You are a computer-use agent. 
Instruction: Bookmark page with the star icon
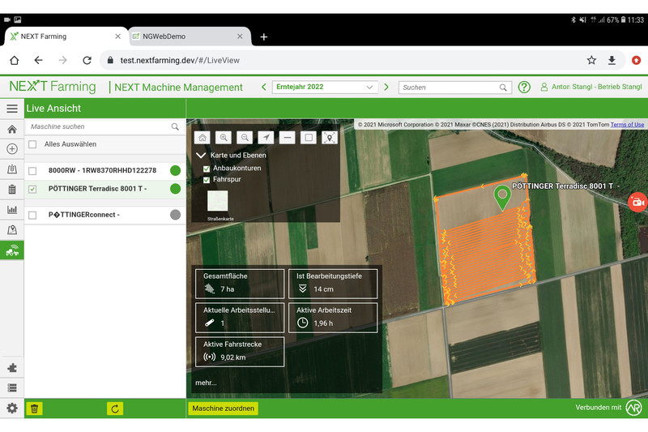click(x=591, y=60)
